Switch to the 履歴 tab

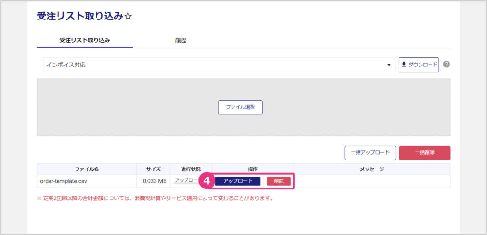click(181, 40)
